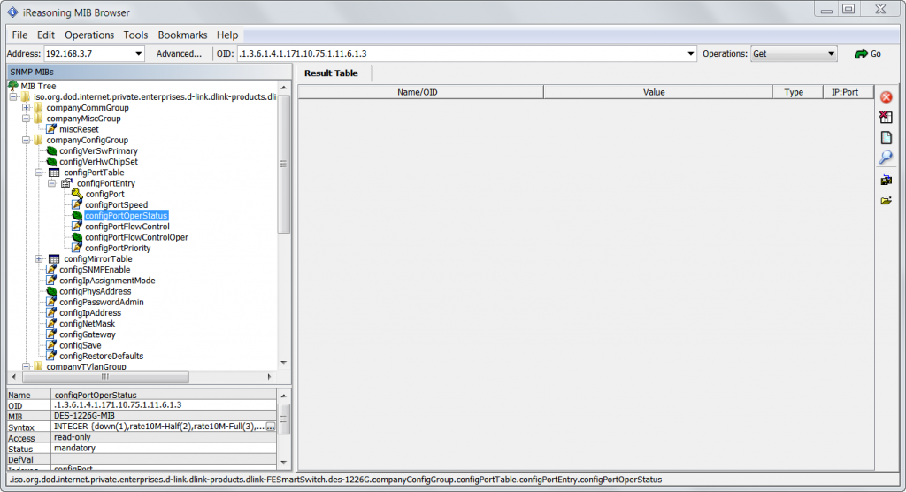
Task: Expand the companyCommGroup node
Action: pyautogui.click(x=26, y=108)
